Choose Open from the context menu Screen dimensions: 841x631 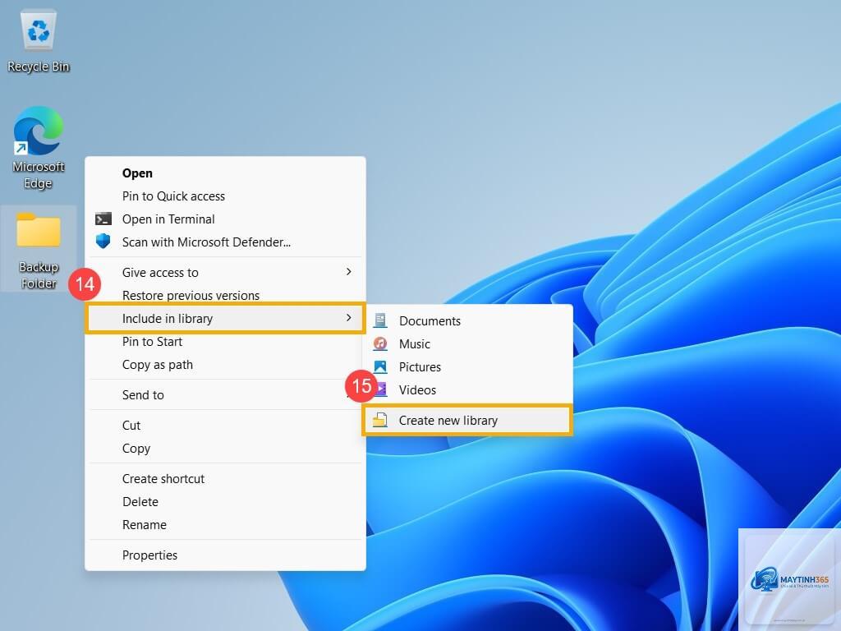click(x=225, y=173)
